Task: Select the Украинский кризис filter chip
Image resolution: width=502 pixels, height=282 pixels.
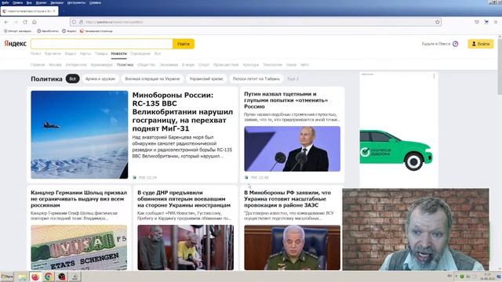Action: (206, 78)
